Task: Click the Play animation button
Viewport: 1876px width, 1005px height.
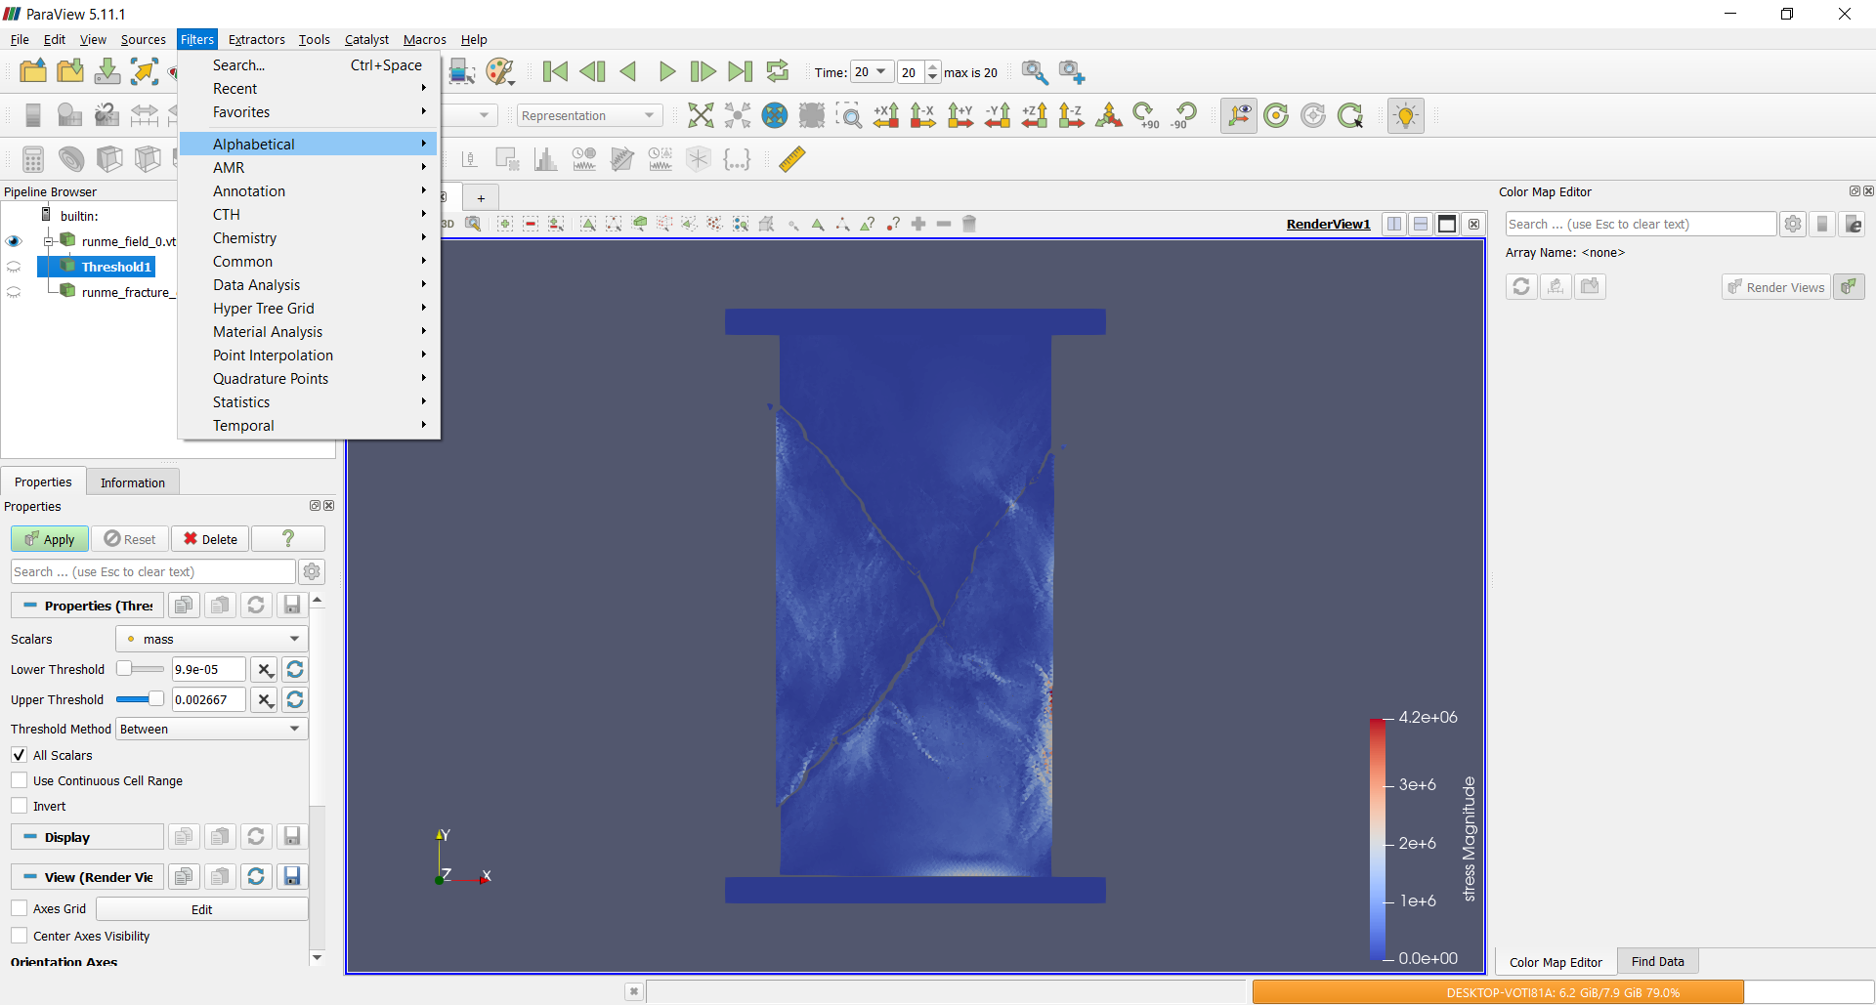Action: pos(667,71)
